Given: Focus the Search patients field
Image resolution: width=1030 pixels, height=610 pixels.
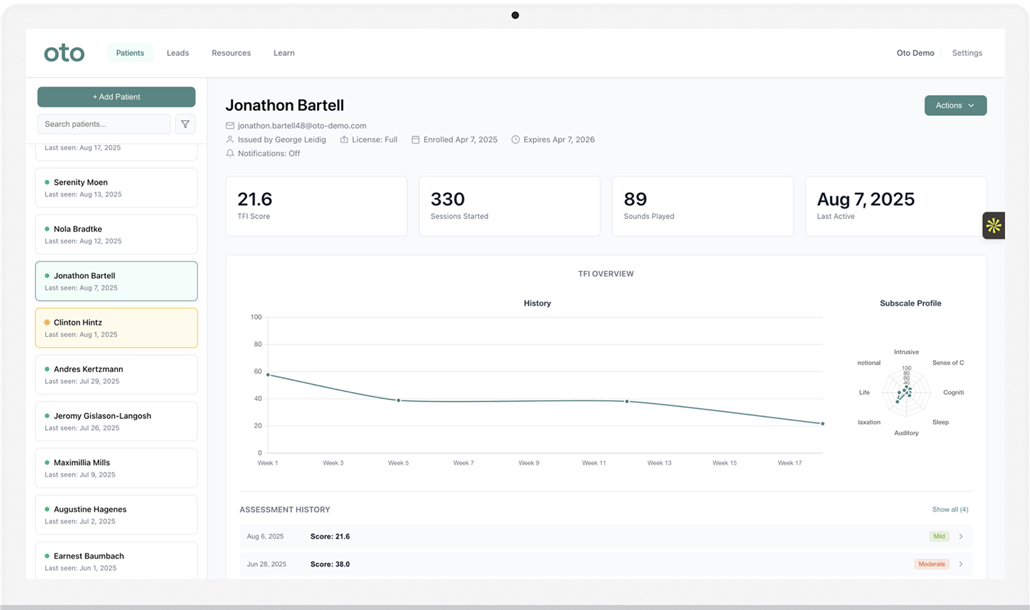Looking at the screenshot, I should (x=104, y=124).
